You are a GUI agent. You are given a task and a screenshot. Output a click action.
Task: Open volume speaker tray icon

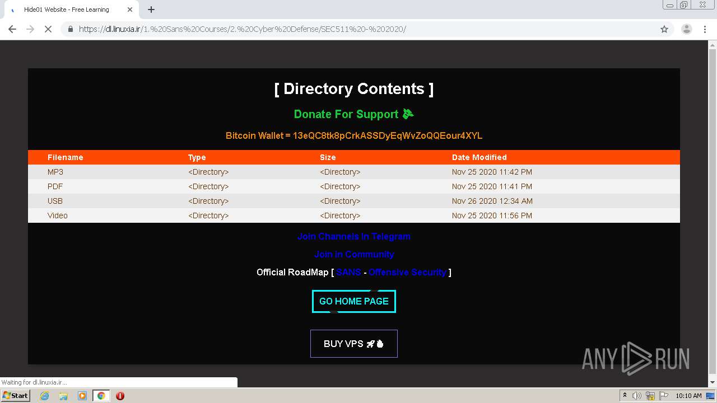[637, 396]
